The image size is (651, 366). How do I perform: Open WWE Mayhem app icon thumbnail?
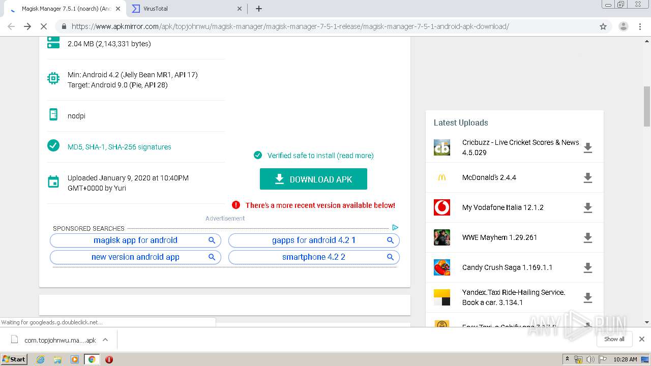click(x=442, y=237)
